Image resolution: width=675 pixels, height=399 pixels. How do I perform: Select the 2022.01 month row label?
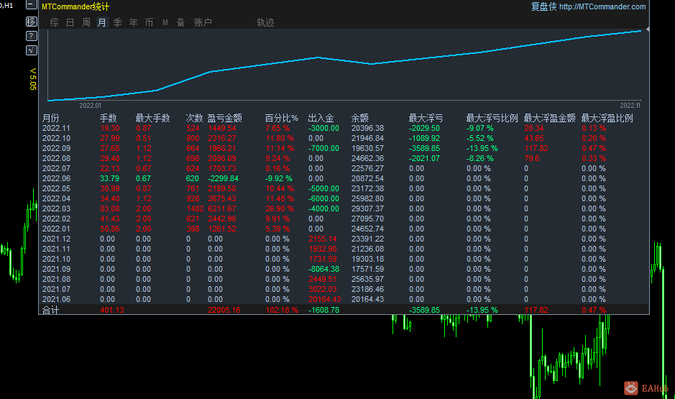[56, 229]
